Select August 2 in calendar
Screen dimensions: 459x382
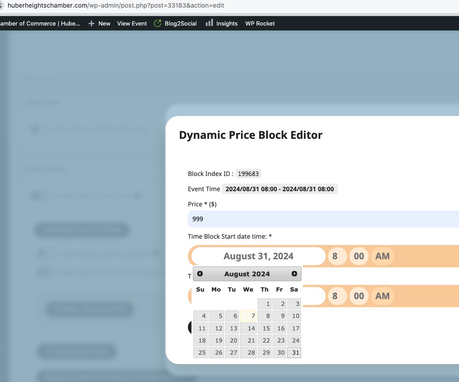tap(279, 304)
